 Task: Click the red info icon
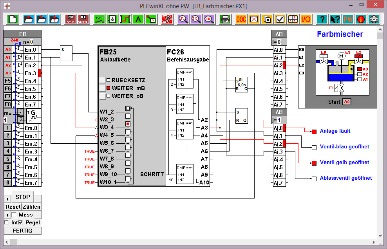click(360, 18)
